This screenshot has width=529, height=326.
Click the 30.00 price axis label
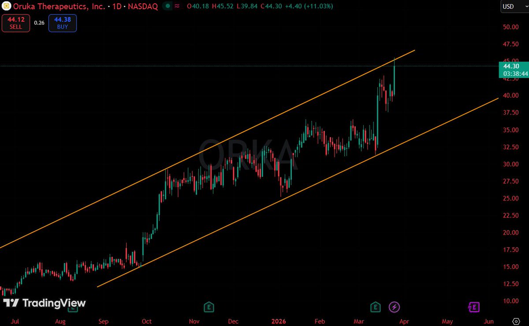[510, 164]
